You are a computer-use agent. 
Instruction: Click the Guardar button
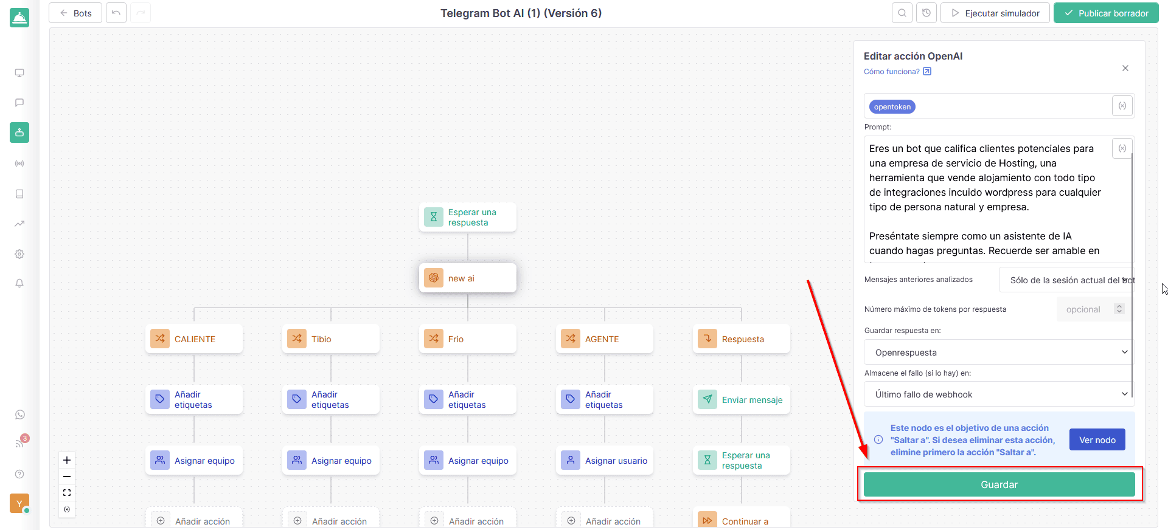[x=999, y=484]
